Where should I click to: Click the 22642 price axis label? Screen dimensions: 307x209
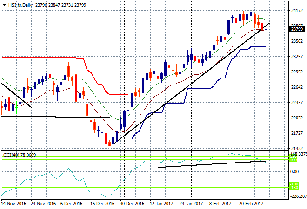297,87
